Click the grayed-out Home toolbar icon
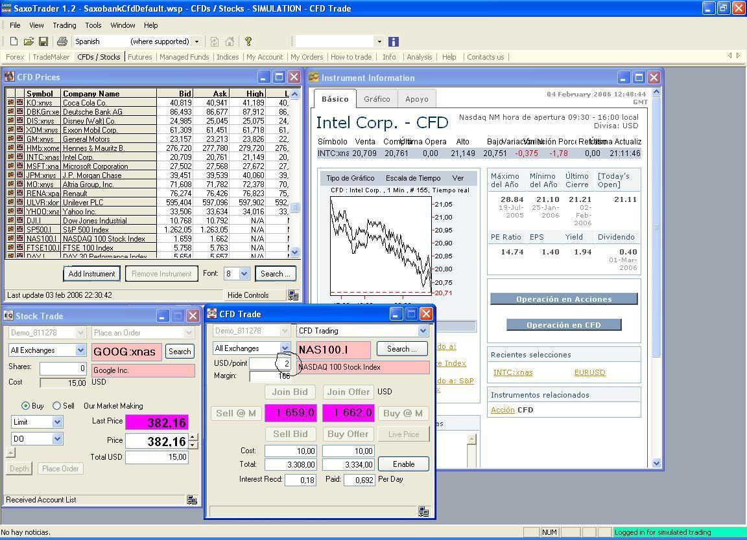 (230, 41)
